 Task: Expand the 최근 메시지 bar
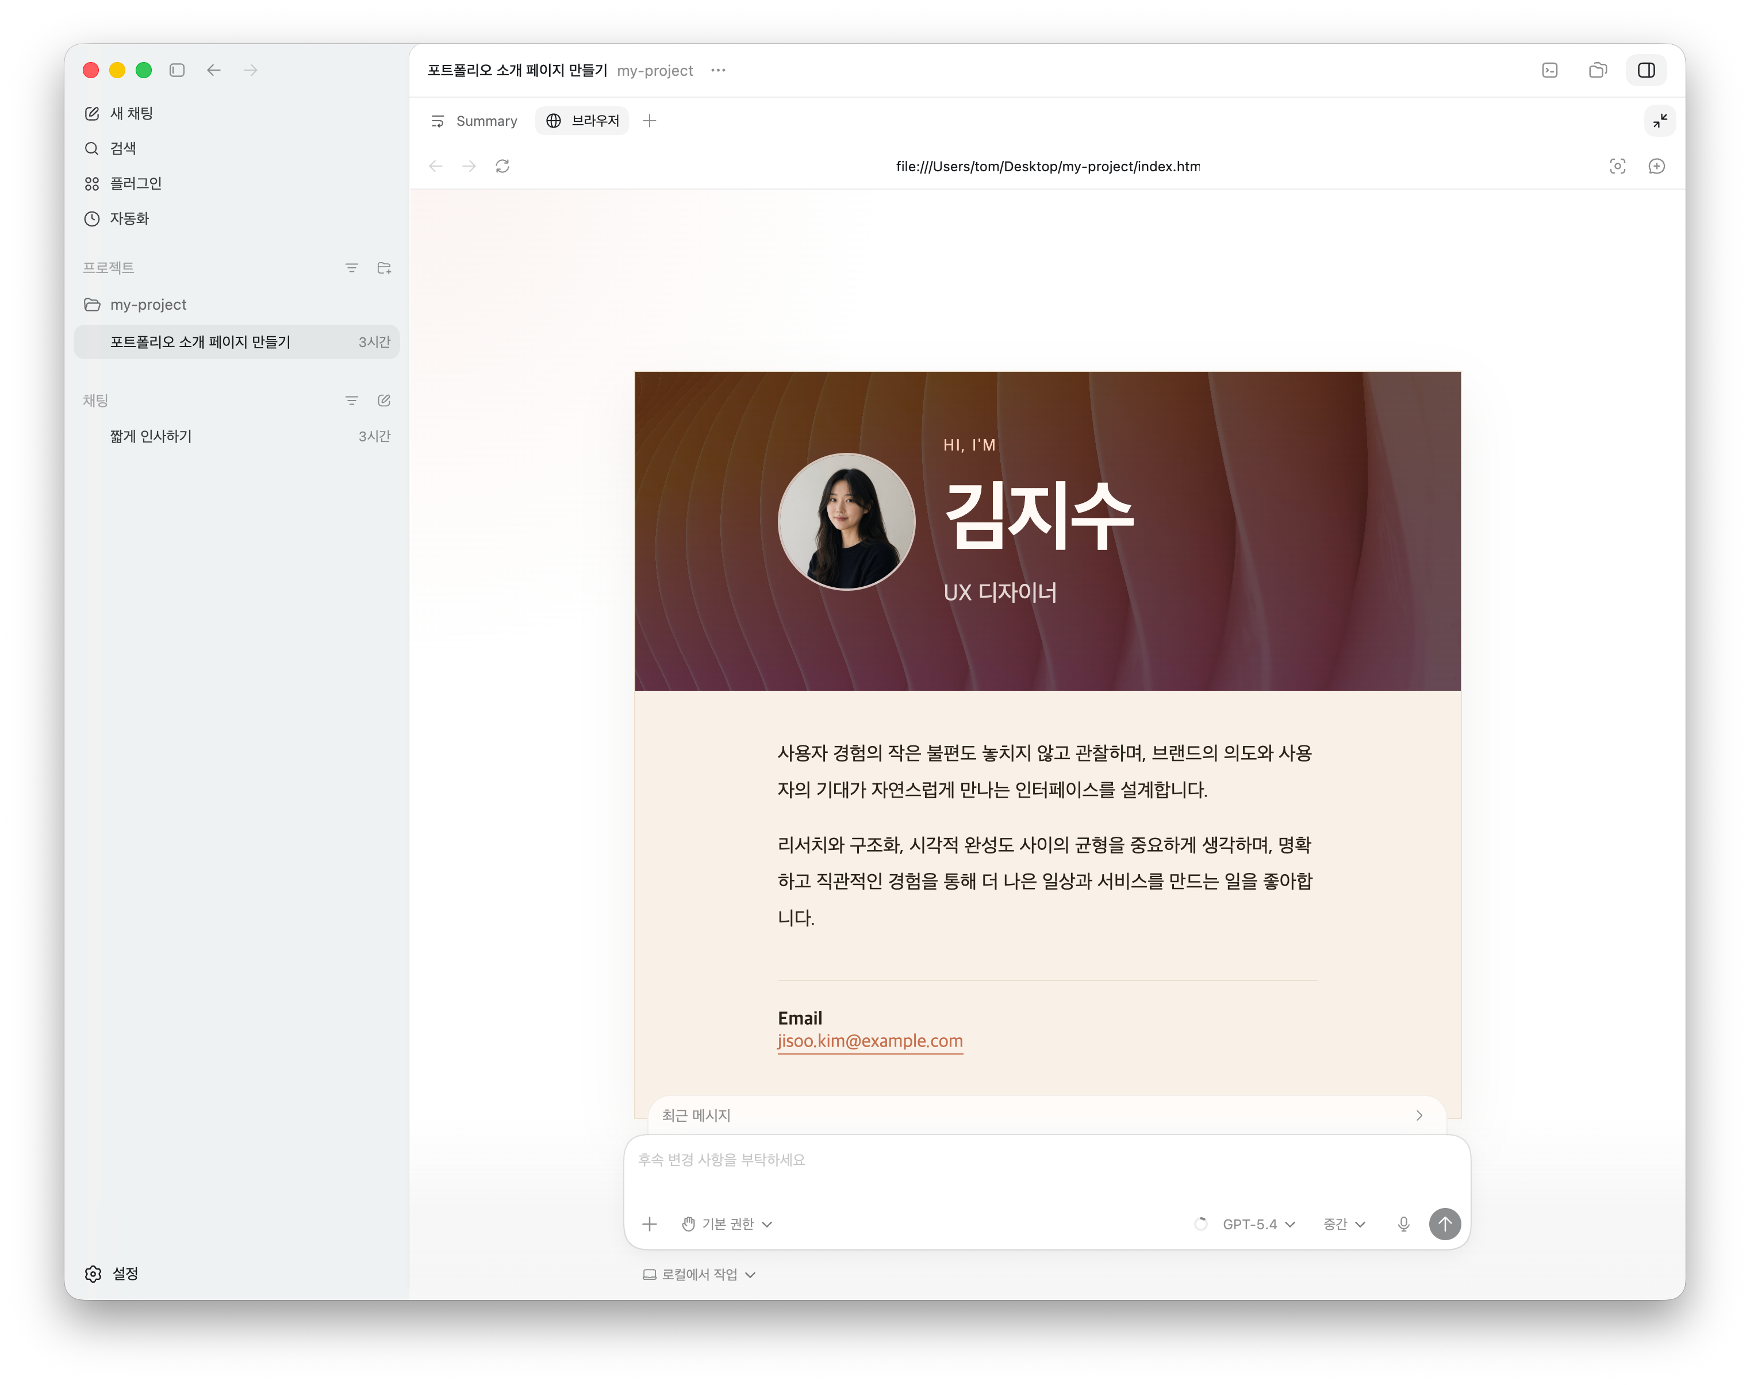coord(1046,1115)
